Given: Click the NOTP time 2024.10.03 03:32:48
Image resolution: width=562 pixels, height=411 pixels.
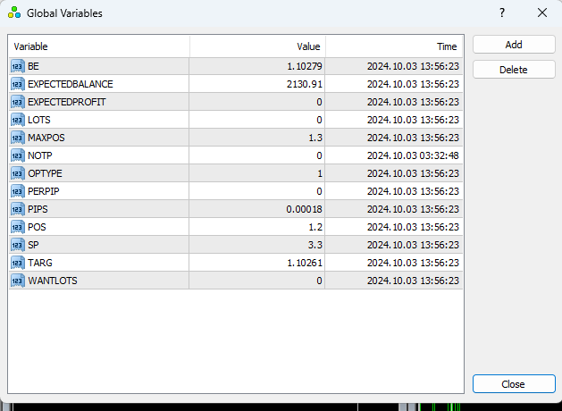Looking at the screenshot, I should pyautogui.click(x=413, y=155).
